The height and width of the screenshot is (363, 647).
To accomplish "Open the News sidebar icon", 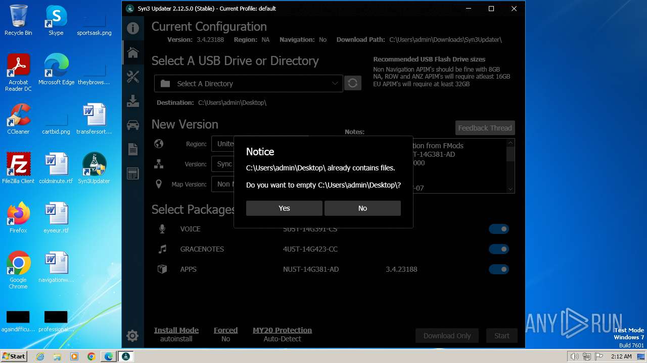I will pos(132,173).
